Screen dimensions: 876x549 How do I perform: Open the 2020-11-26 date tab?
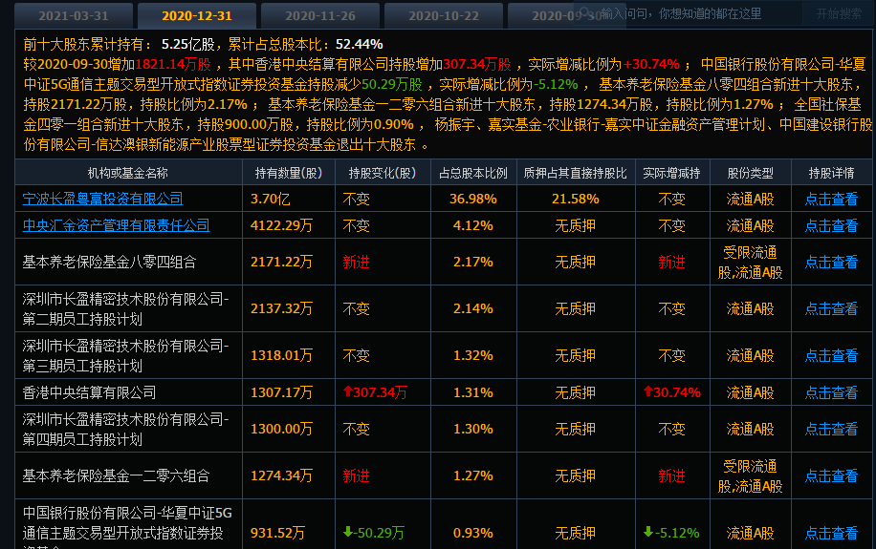pyautogui.click(x=320, y=15)
